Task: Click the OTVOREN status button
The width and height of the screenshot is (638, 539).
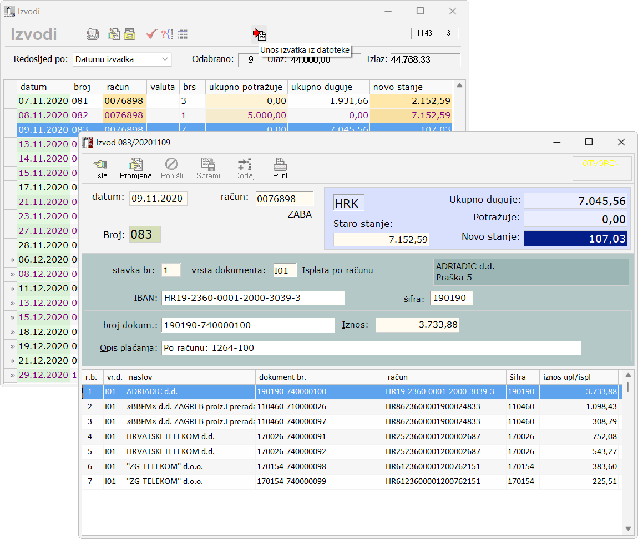Action: click(602, 168)
